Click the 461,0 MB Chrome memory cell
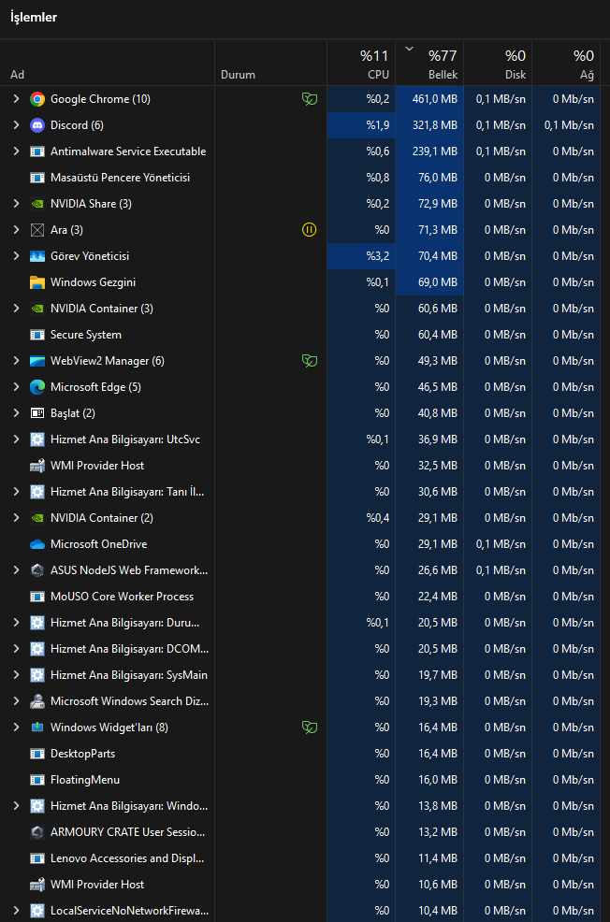The image size is (610, 922). point(429,99)
